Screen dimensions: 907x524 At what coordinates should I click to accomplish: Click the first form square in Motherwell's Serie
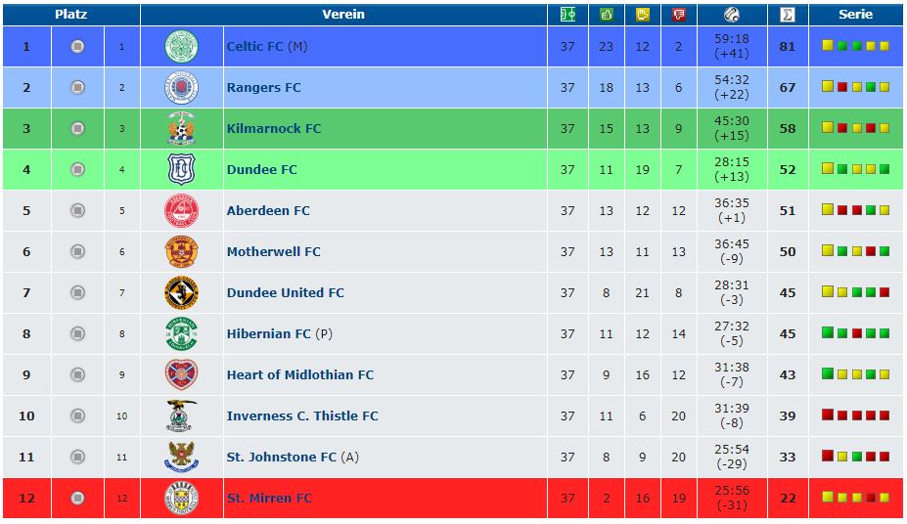coord(828,250)
